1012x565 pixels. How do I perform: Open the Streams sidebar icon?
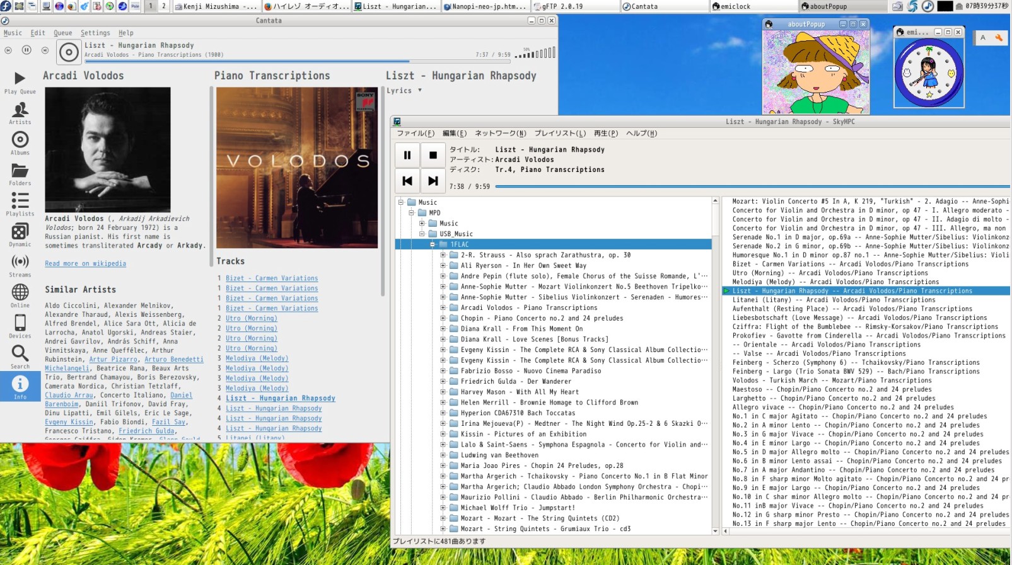(20, 265)
